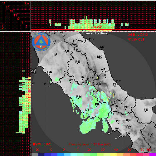Click the AN city label on map
Screen dimensions: 156x156
pyautogui.click(x=102, y=47)
